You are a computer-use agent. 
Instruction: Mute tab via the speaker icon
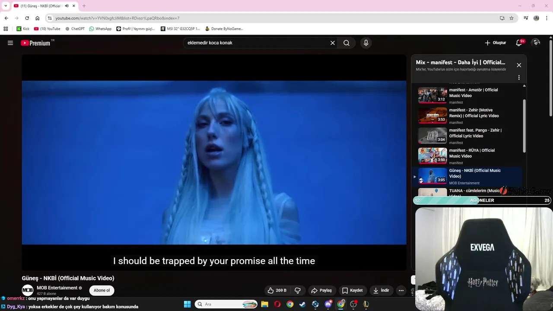click(x=67, y=6)
